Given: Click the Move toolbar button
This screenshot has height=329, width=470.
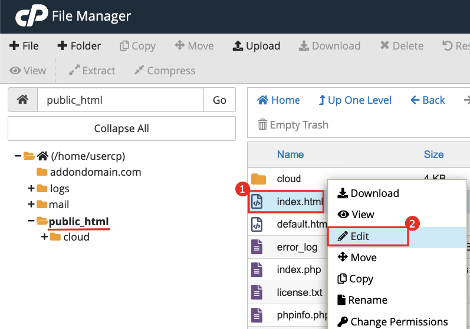Looking at the screenshot, I should pyautogui.click(x=194, y=46).
